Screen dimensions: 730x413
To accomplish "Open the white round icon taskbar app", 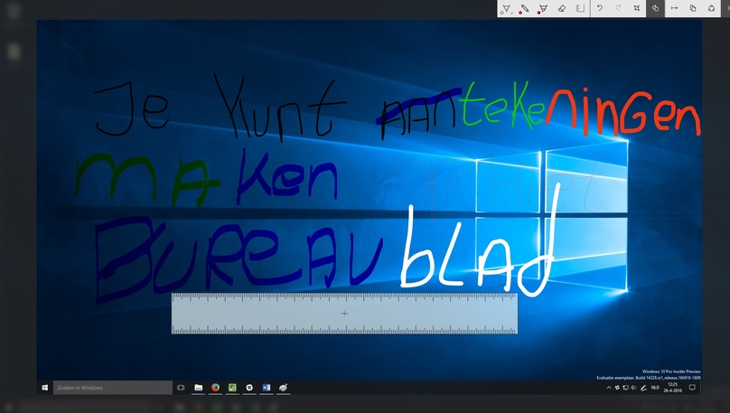I will (249, 388).
